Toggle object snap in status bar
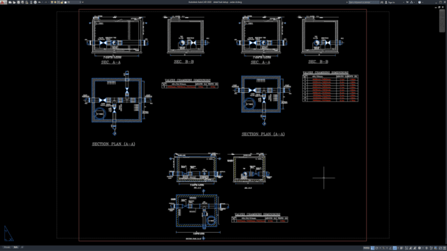Screen dimensions: 447x251 (395, 248)
